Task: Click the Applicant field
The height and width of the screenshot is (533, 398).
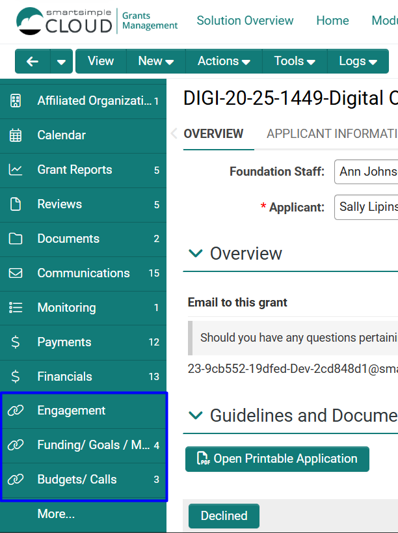Action: tap(366, 207)
